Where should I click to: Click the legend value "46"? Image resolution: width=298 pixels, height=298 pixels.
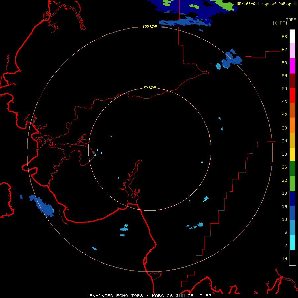tap(284, 102)
